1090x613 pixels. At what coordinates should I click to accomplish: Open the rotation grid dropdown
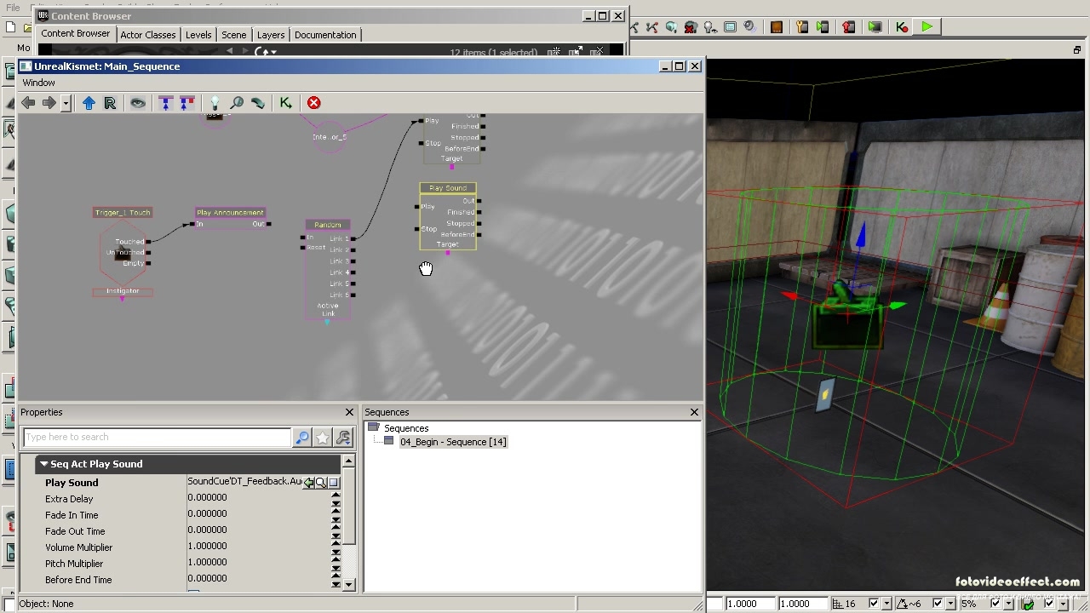pyautogui.click(x=949, y=604)
